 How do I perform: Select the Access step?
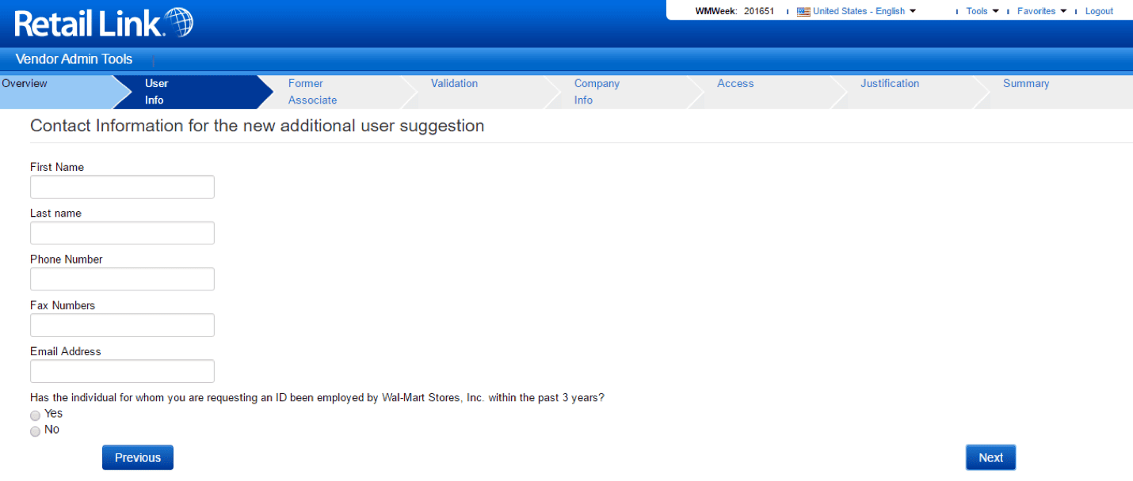[735, 83]
